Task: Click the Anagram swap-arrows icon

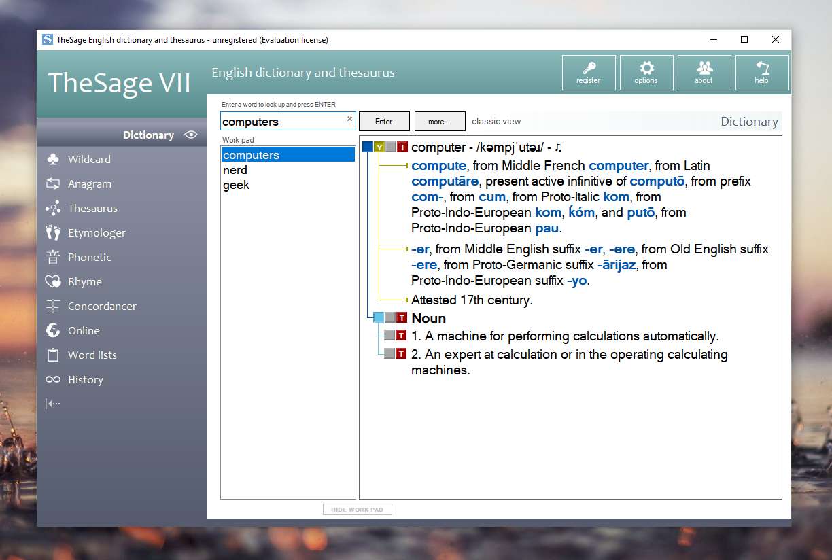Action: [53, 183]
